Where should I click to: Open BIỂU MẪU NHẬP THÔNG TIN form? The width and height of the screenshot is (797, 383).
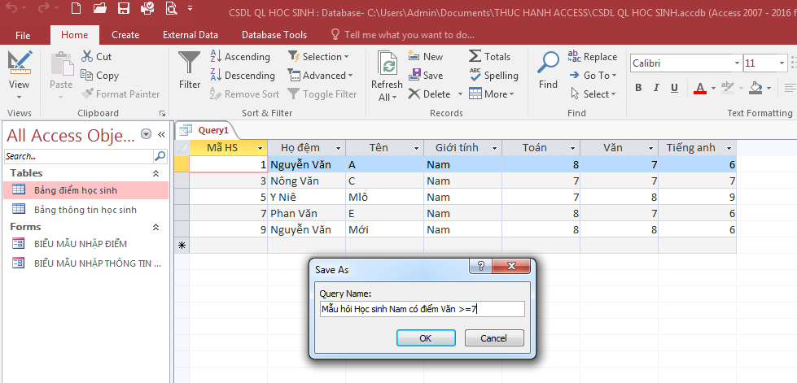pyautogui.click(x=85, y=263)
